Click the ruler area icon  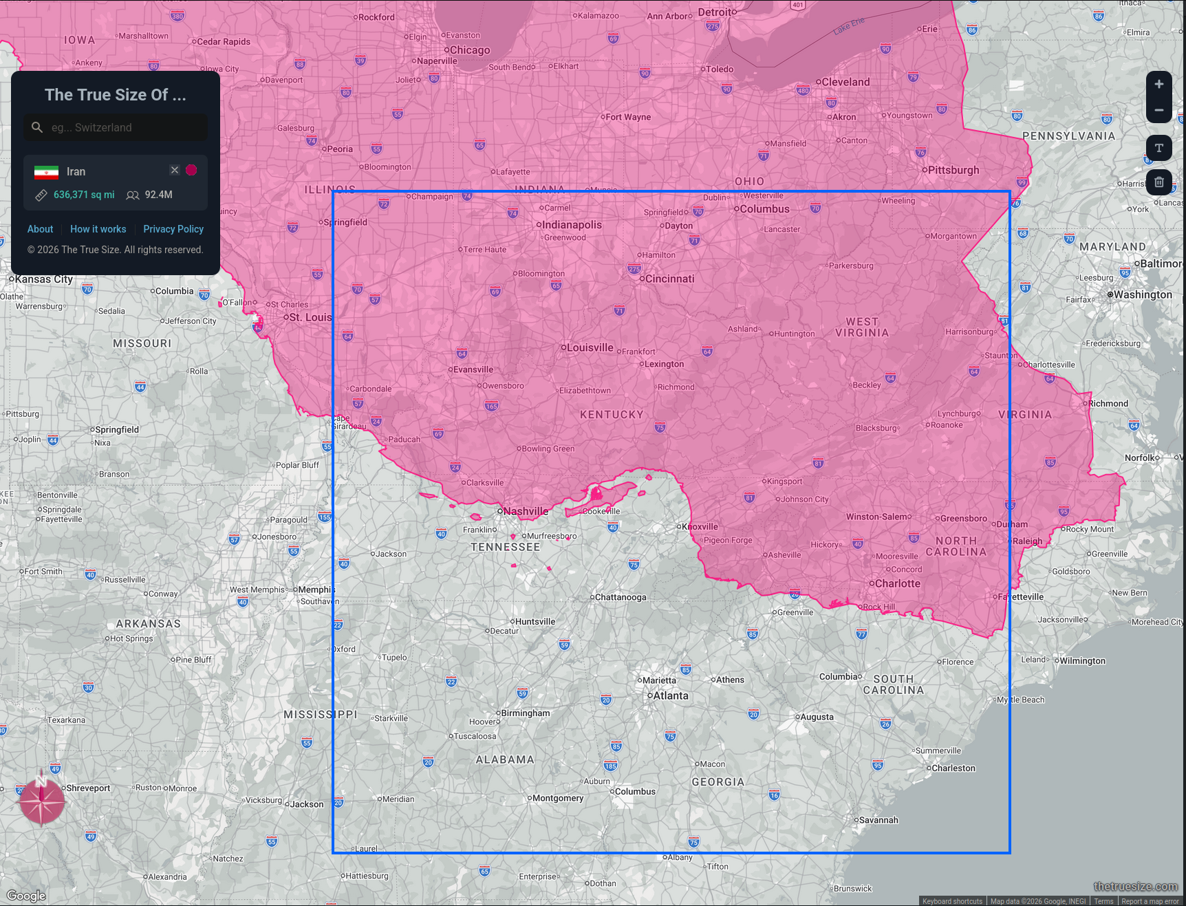tap(41, 195)
